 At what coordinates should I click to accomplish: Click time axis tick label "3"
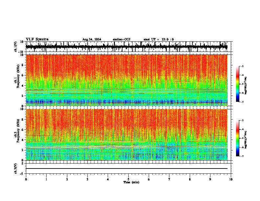click(x=87, y=179)
